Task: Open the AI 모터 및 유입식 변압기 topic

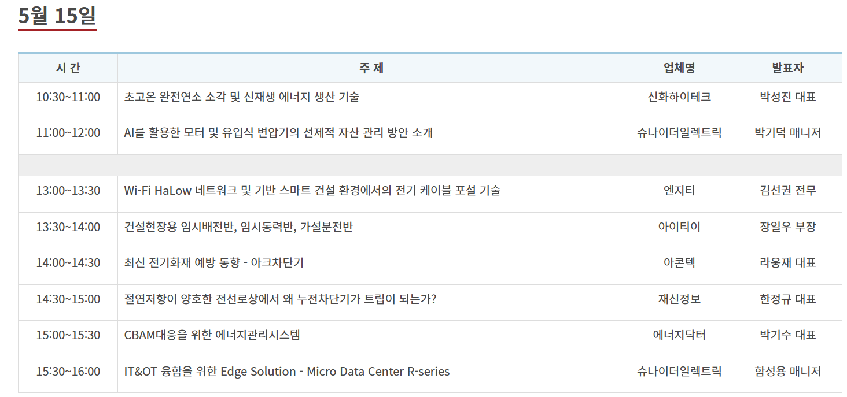Action: 278,133
